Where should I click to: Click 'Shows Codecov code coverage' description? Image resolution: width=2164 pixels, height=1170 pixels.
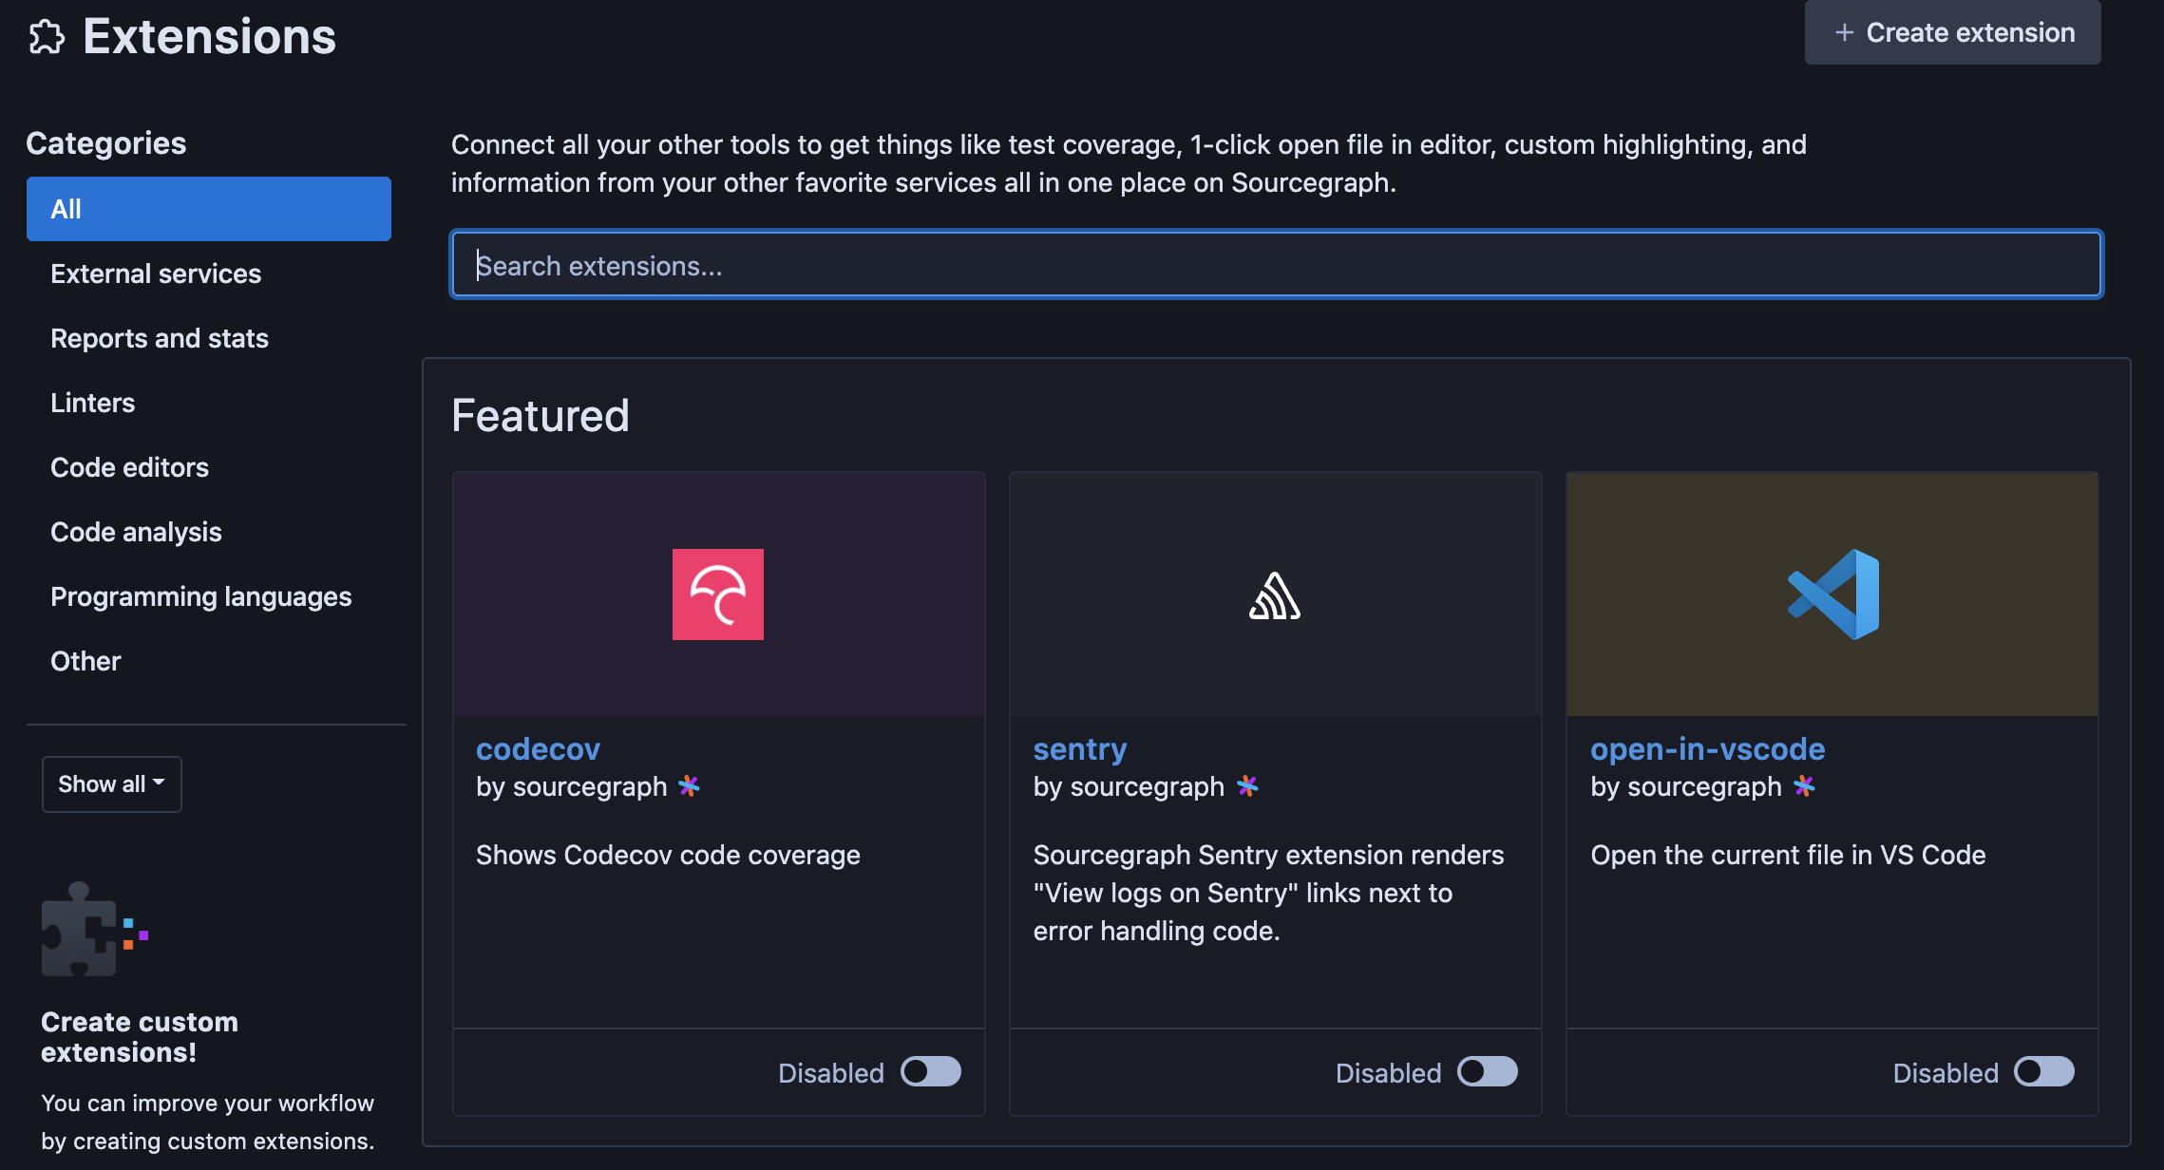coord(668,855)
